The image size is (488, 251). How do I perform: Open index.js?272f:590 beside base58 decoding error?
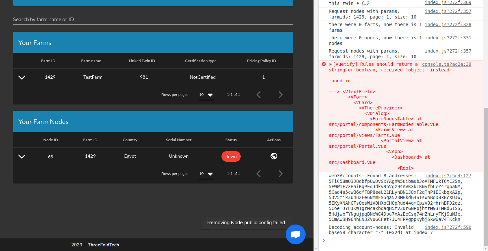pyautogui.click(x=448, y=227)
